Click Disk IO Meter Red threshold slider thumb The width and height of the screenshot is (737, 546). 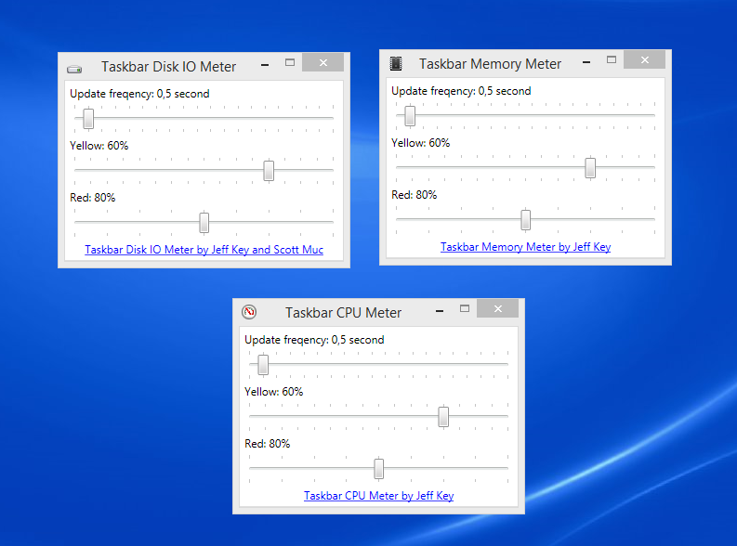[x=204, y=223]
